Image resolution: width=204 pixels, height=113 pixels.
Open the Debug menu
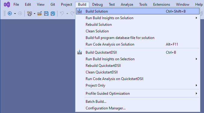tap(97, 4)
